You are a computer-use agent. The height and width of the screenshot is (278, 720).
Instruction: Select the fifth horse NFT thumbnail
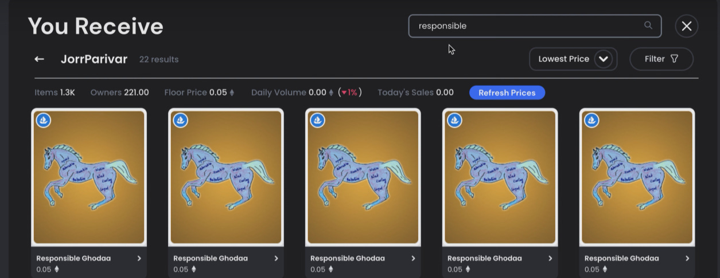coord(637,177)
